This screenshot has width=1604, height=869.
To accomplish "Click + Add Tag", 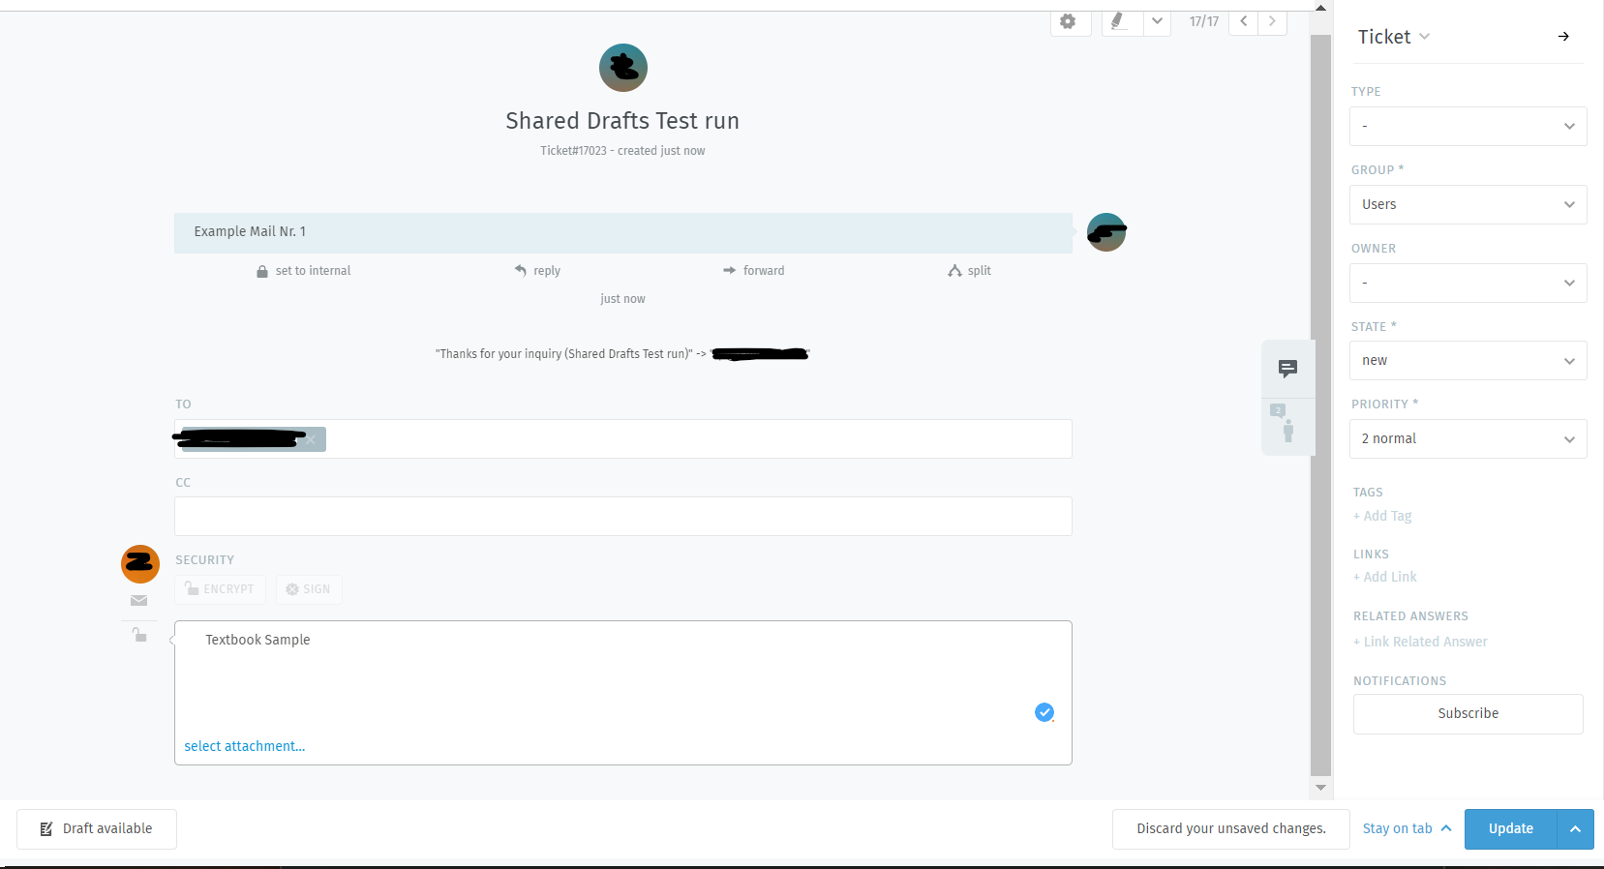I will [1382, 517].
